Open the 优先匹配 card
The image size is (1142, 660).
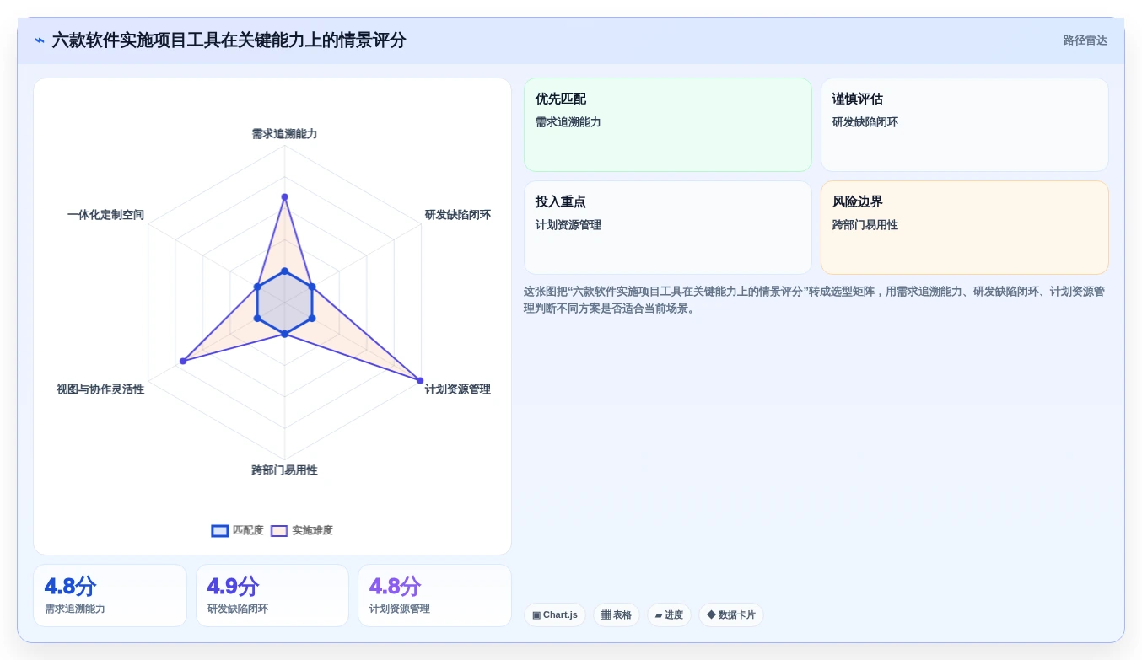667,125
